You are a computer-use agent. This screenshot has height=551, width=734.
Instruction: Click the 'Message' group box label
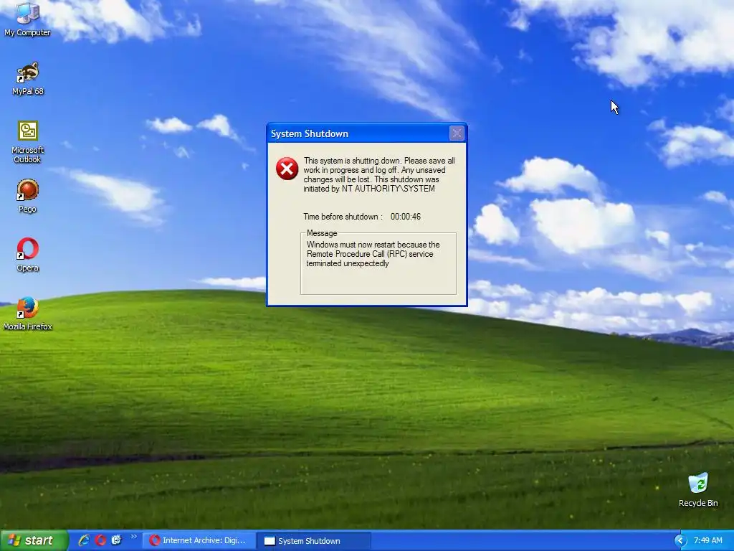(x=322, y=233)
